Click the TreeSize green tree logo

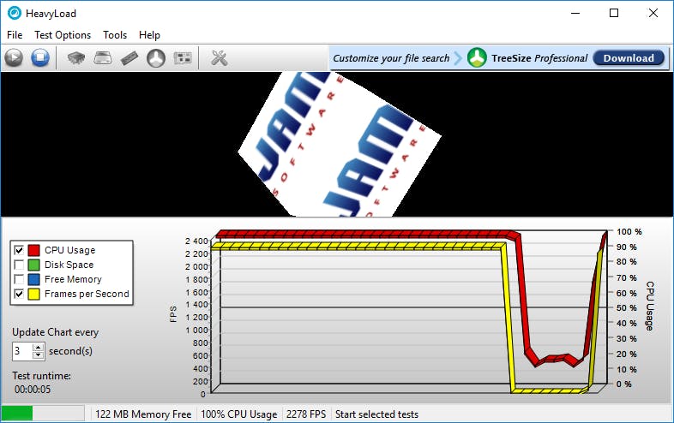click(477, 57)
